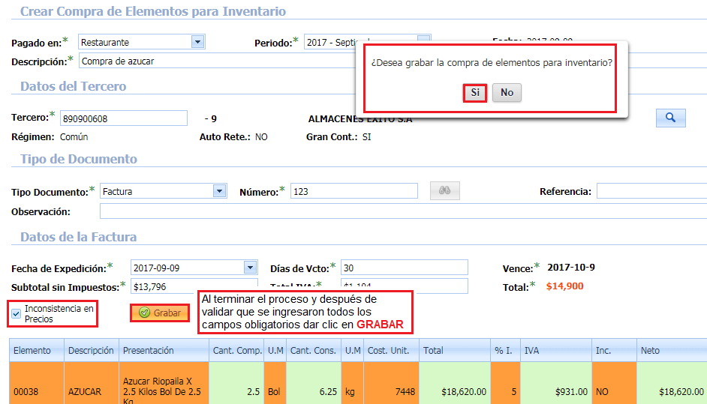Click the Total column header
Screen dimensions: 707x404
click(455, 350)
